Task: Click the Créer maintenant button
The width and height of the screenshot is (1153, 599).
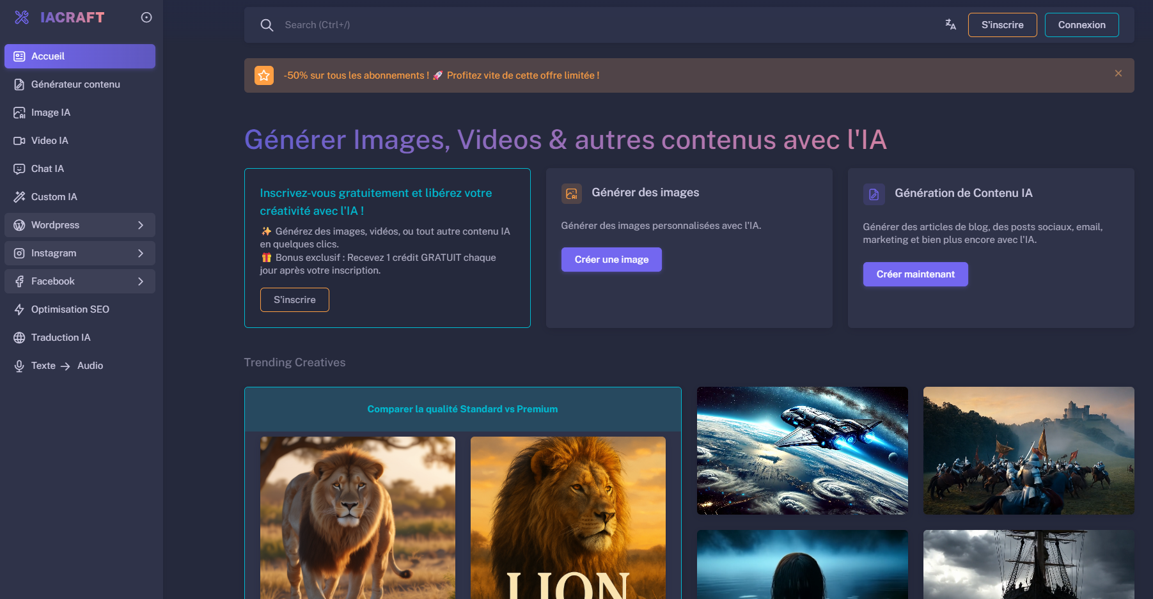Action: [915, 274]
